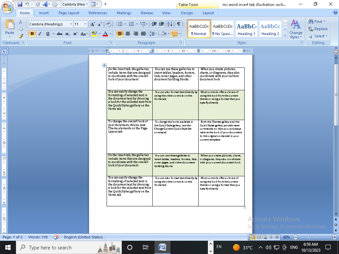The image size is (339, 254).
Task: Click the Sort icon in Paragraph group
Action: 169,24
